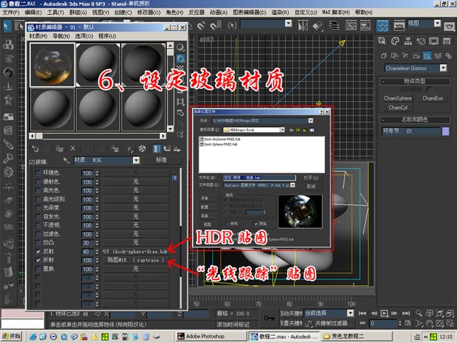Open named selection sets dropdown in toolbar

click(x=288, y=23)
